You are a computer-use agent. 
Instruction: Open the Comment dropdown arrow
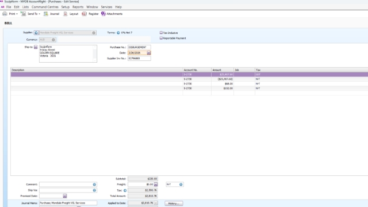click(x=94, y=185)
